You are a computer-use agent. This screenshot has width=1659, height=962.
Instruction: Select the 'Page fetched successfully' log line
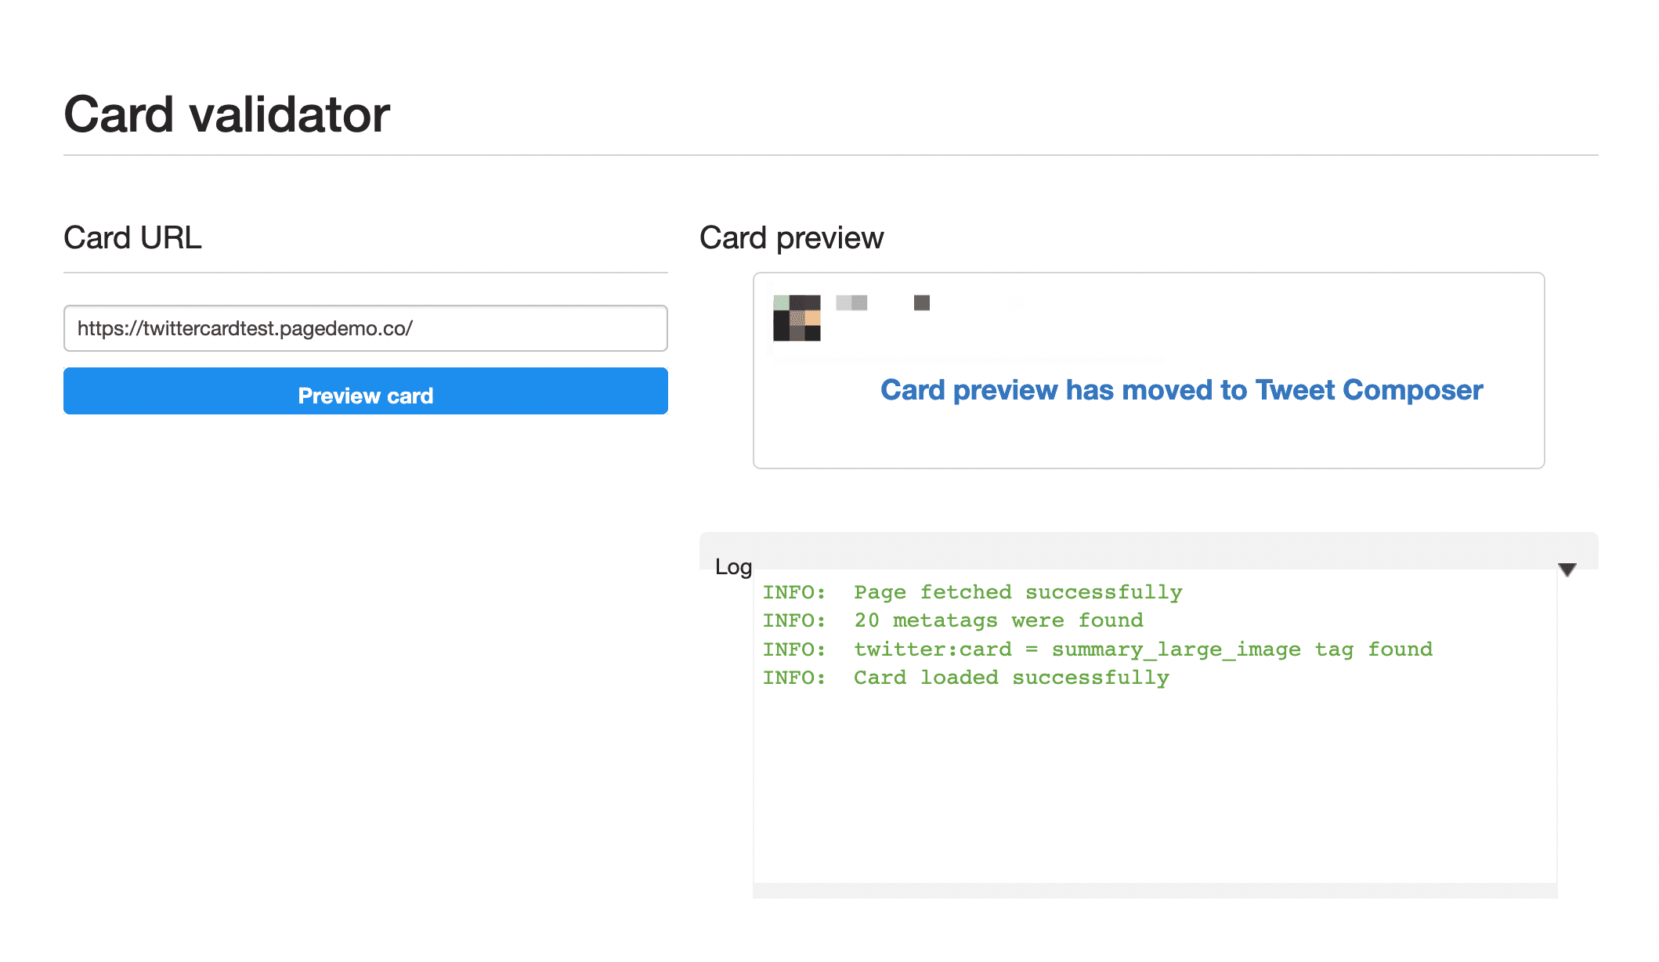[x=973, y=592]
